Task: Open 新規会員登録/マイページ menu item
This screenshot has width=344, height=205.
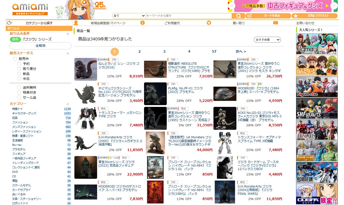Action: [x=108, y=23]
